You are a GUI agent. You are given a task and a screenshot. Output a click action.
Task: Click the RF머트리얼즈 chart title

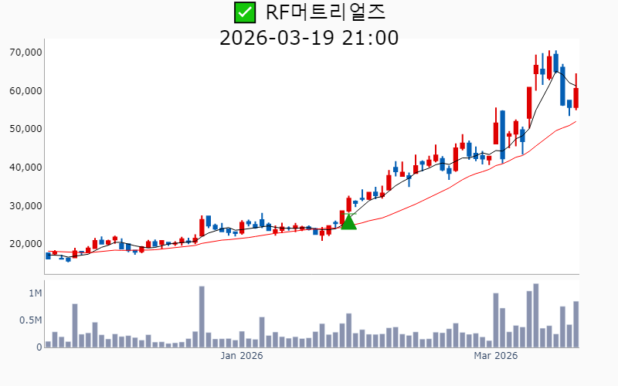pyautogui.click(x=324, y=12)
